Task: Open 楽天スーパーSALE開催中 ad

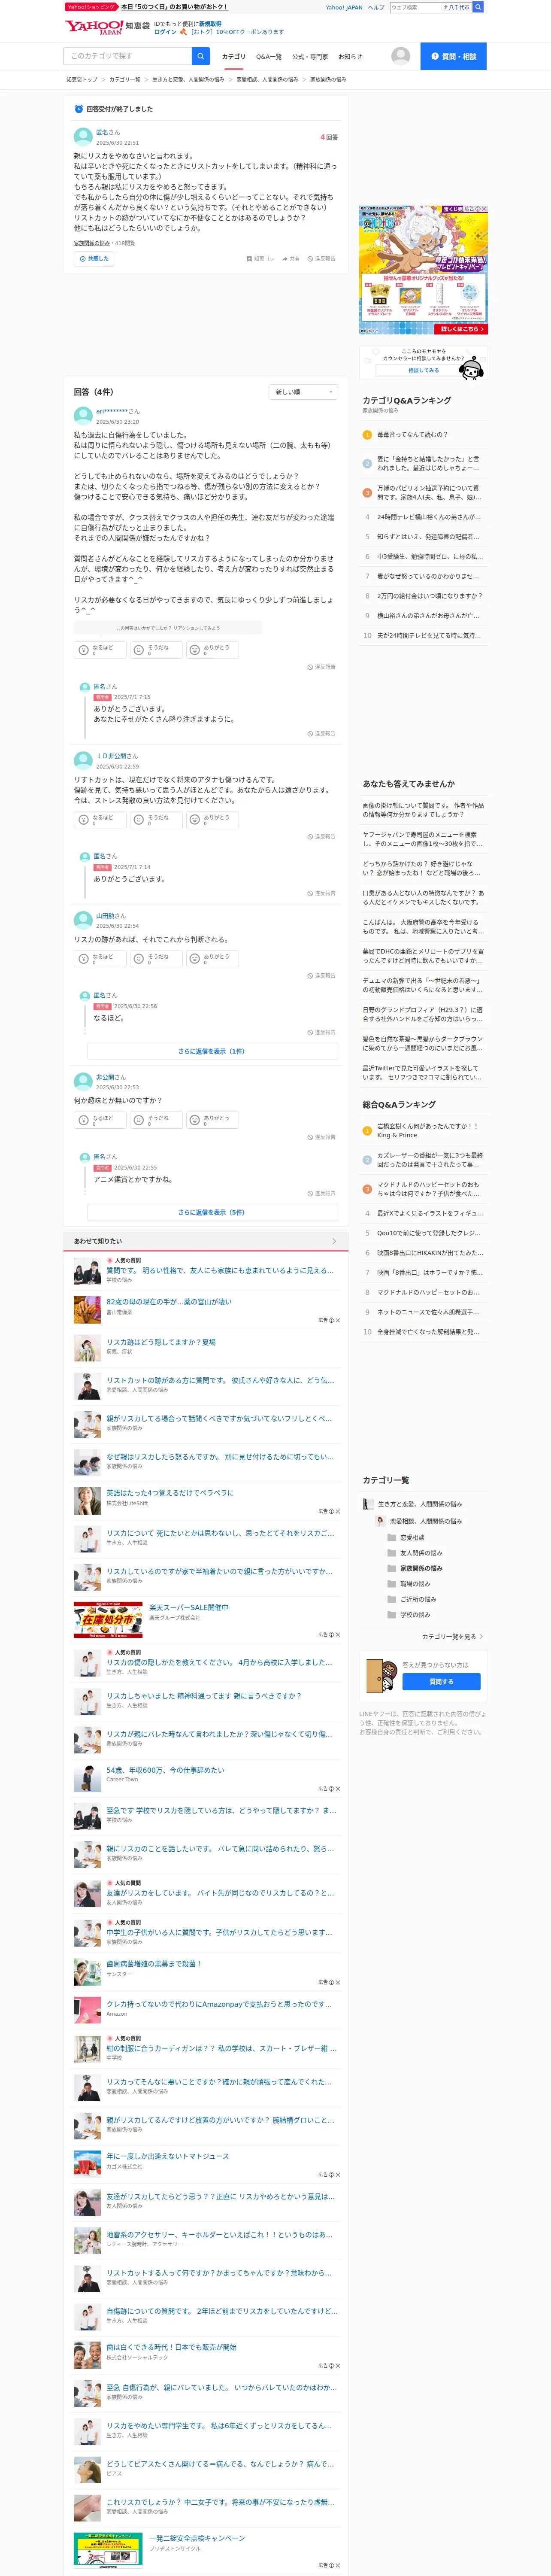Action: pyautogui.click(x=189, y=1608)
